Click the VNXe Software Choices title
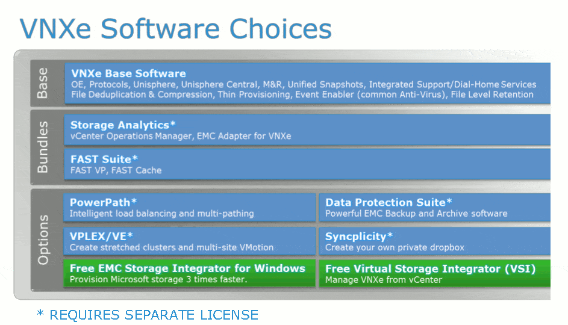This screenshot has height=325, width=568. [x=176, y=29]
